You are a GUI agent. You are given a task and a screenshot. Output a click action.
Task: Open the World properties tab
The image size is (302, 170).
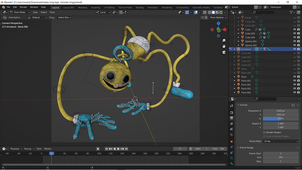[232, 135]
